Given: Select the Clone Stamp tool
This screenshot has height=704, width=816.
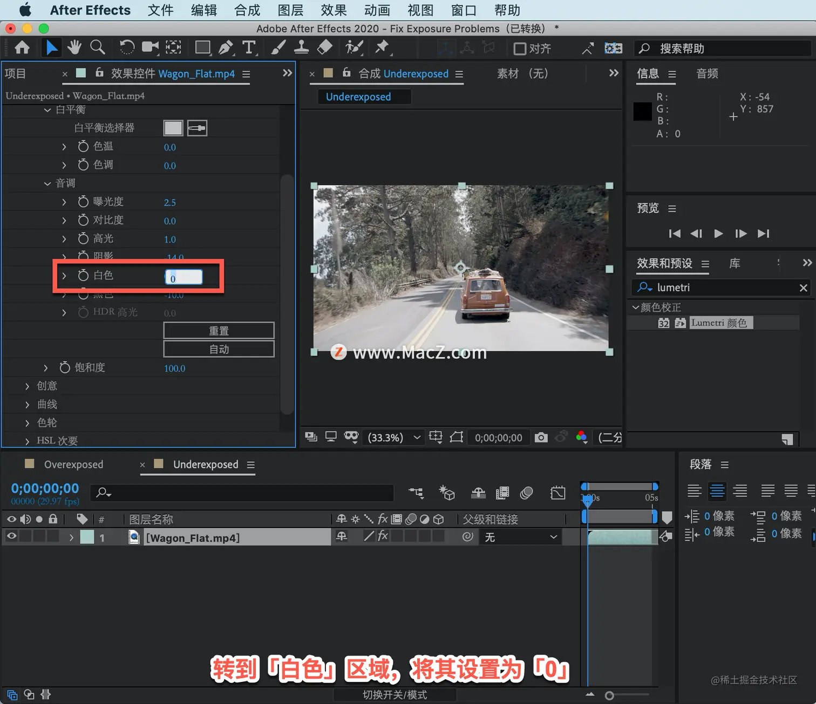Looking at the screenshot, I should [x=301, y=48].
